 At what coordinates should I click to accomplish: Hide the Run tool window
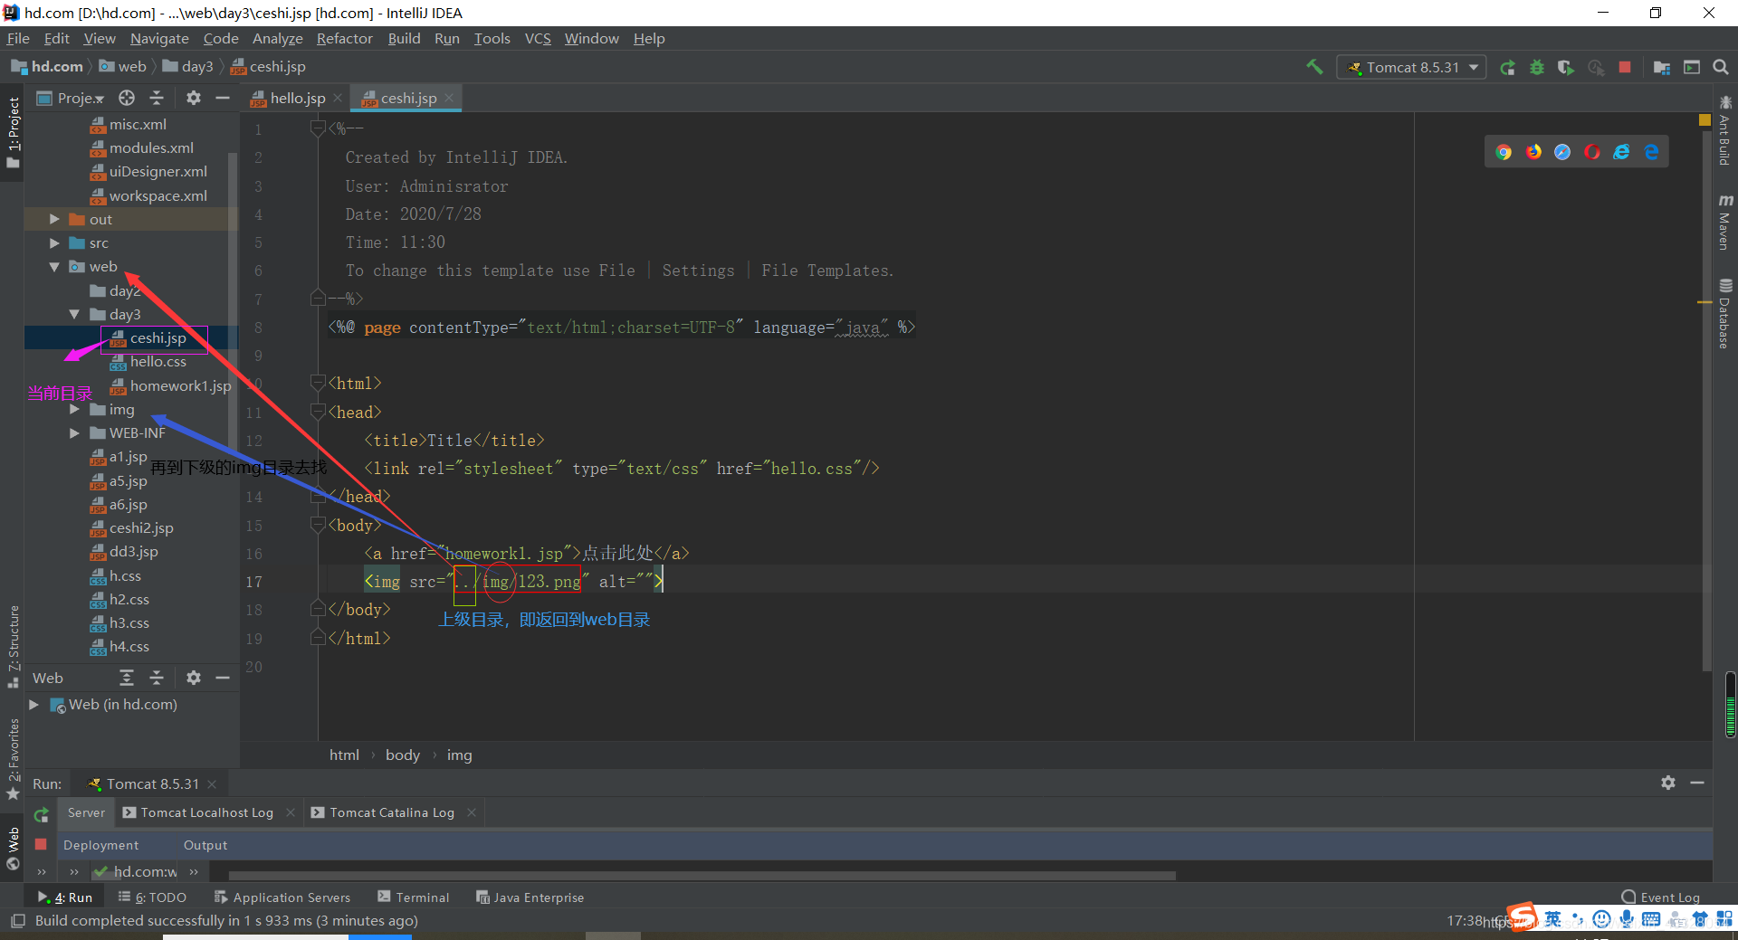pyautogui.click(x=1697, y=783)
